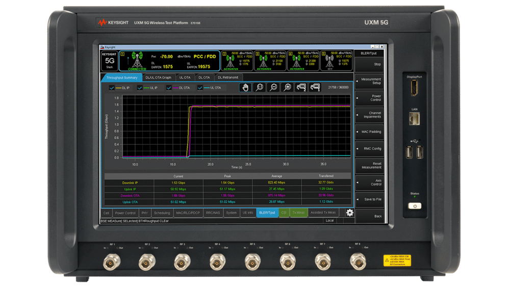
Task: Click the -70.00 power value of cell 1
Action: point(167,57)
